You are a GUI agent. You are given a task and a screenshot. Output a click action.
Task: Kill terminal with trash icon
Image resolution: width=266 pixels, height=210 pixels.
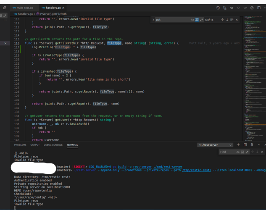(x=252, y=145)
